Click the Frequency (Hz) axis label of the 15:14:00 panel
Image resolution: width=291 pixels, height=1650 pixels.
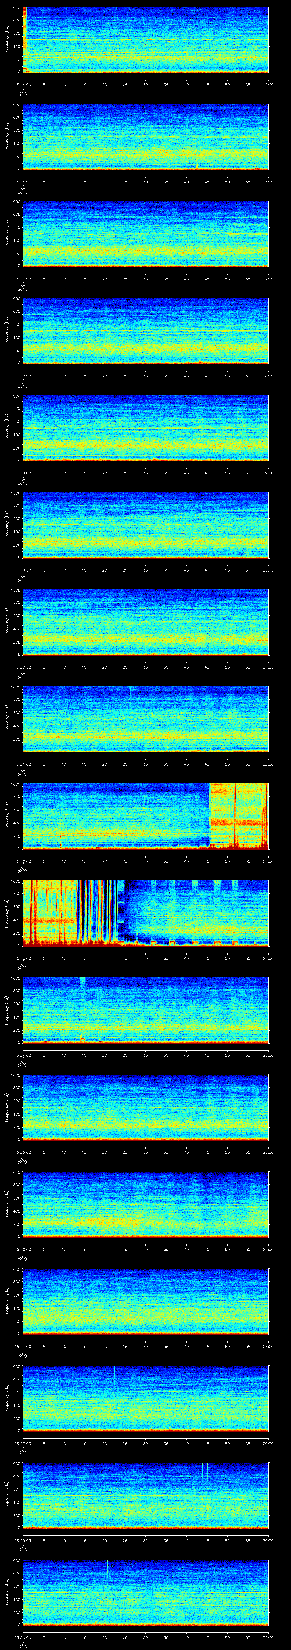point(7,40)
